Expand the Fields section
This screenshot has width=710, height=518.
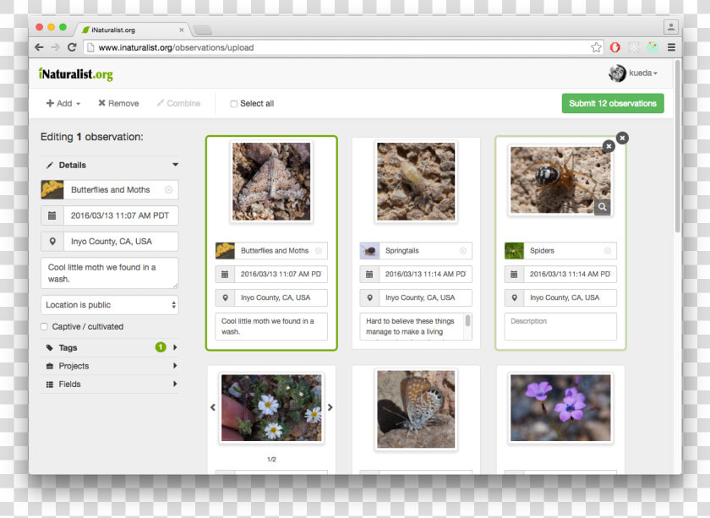pos(110,384)
